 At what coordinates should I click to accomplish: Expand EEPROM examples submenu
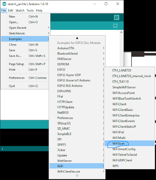pyautogui.click(x=77, y=64)
